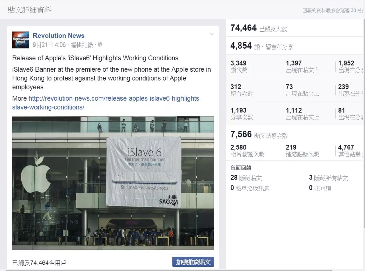Click the 4,767 其他點擊 stat
365x271 pixels.
tap(351, 151)
